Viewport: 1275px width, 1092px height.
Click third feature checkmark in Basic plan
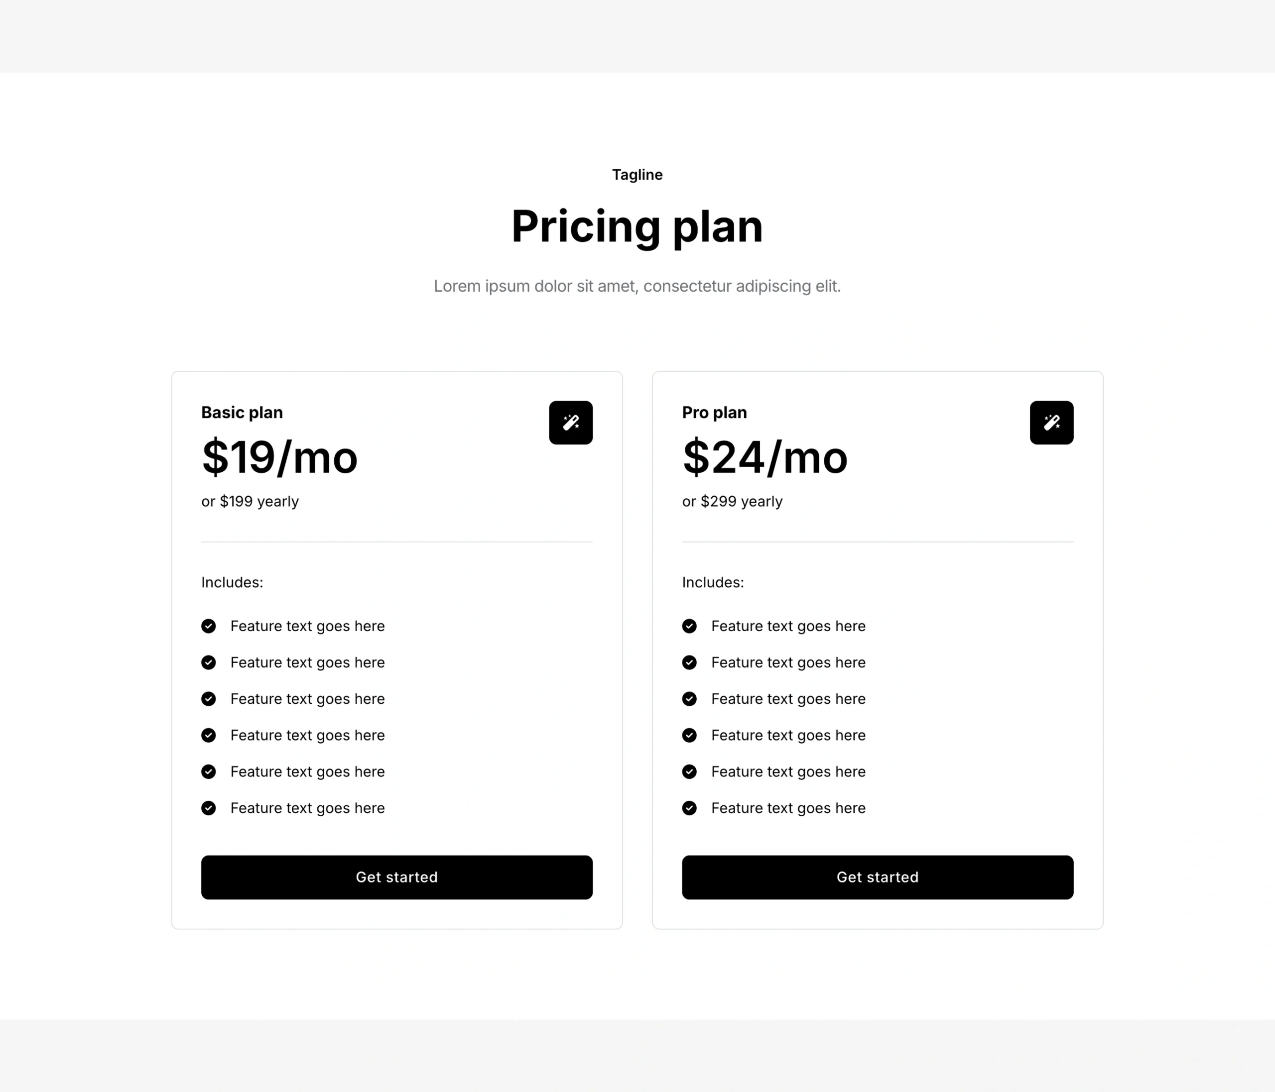[x=209, y=698]
